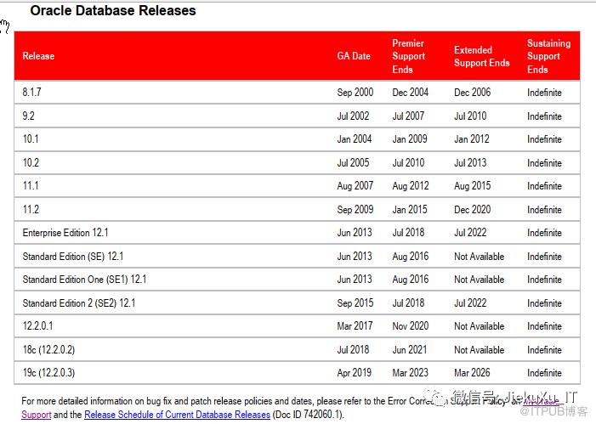Select the Standard Edition 2 (SE2) 12.1 cell
The width and height of the screenshot is (596, 424).
pos(79,302)
